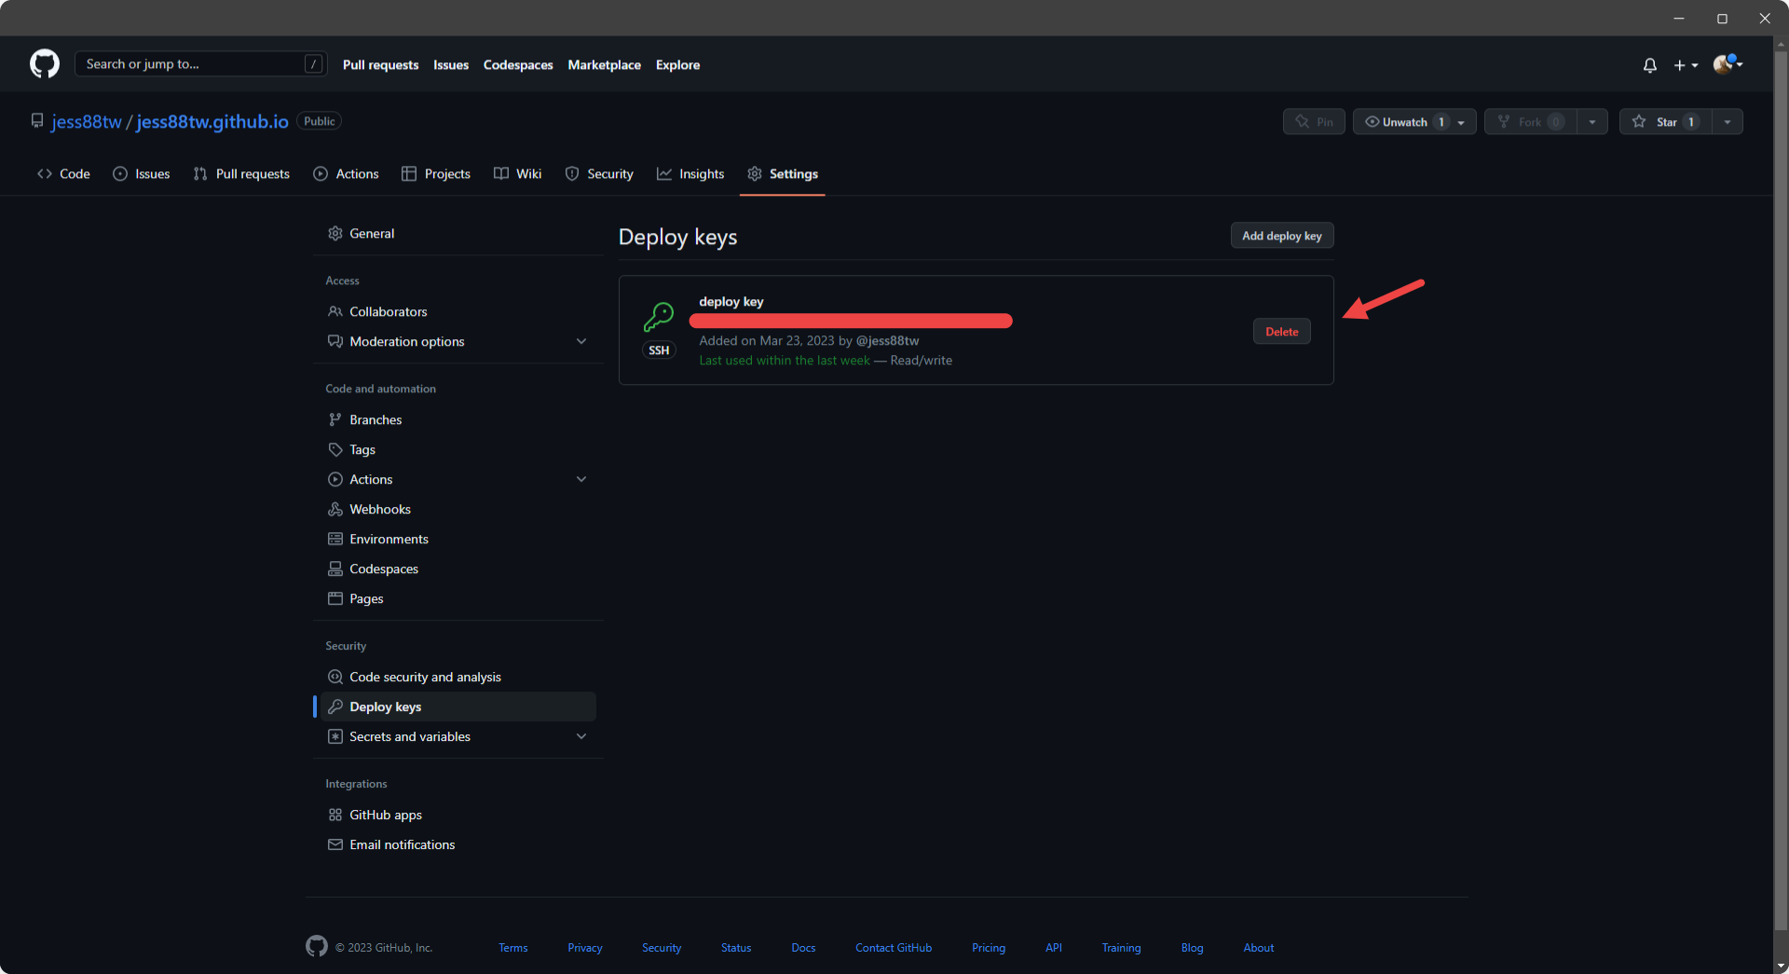Open Pull requests in top navigation
Viewport: 1789px width, 974px height.
380,65
